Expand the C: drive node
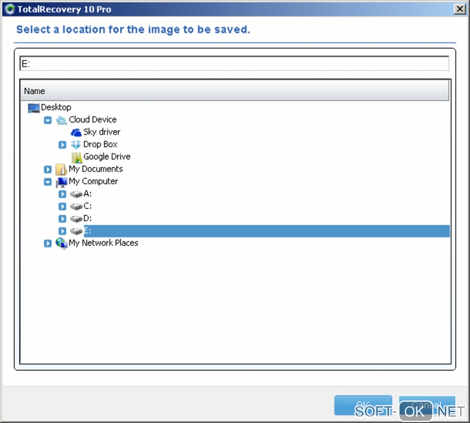Screen dimensions: 470x423 tap(63, 206)
